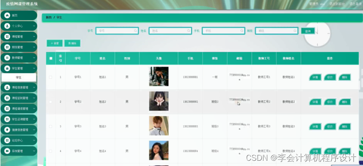
Task: Click the location icon beside 健康信息管理
Action: (7, 130)
